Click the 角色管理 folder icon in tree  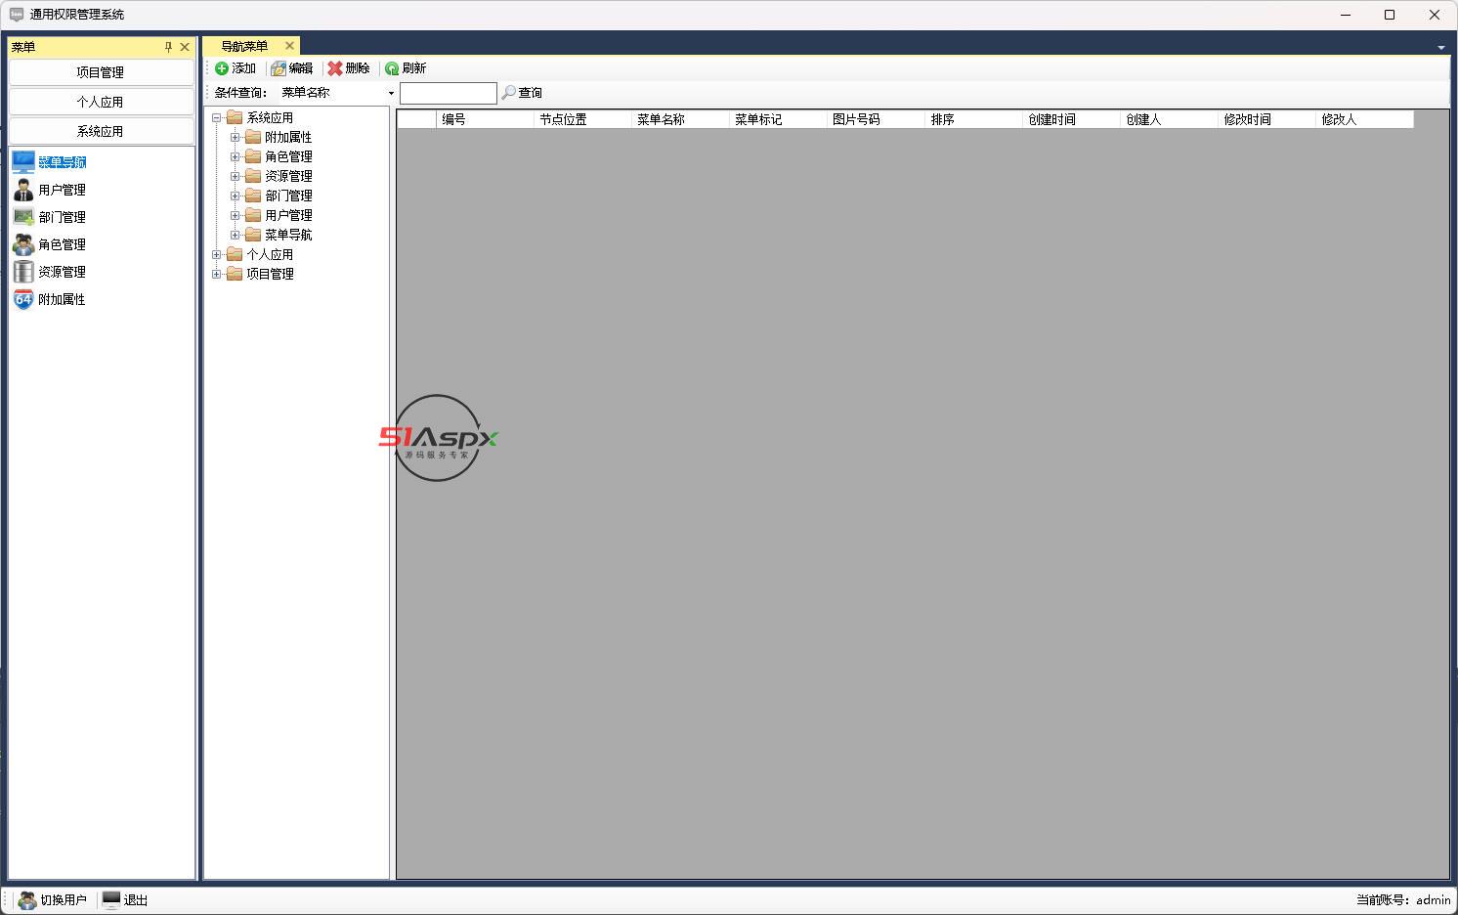click(253, 156)
